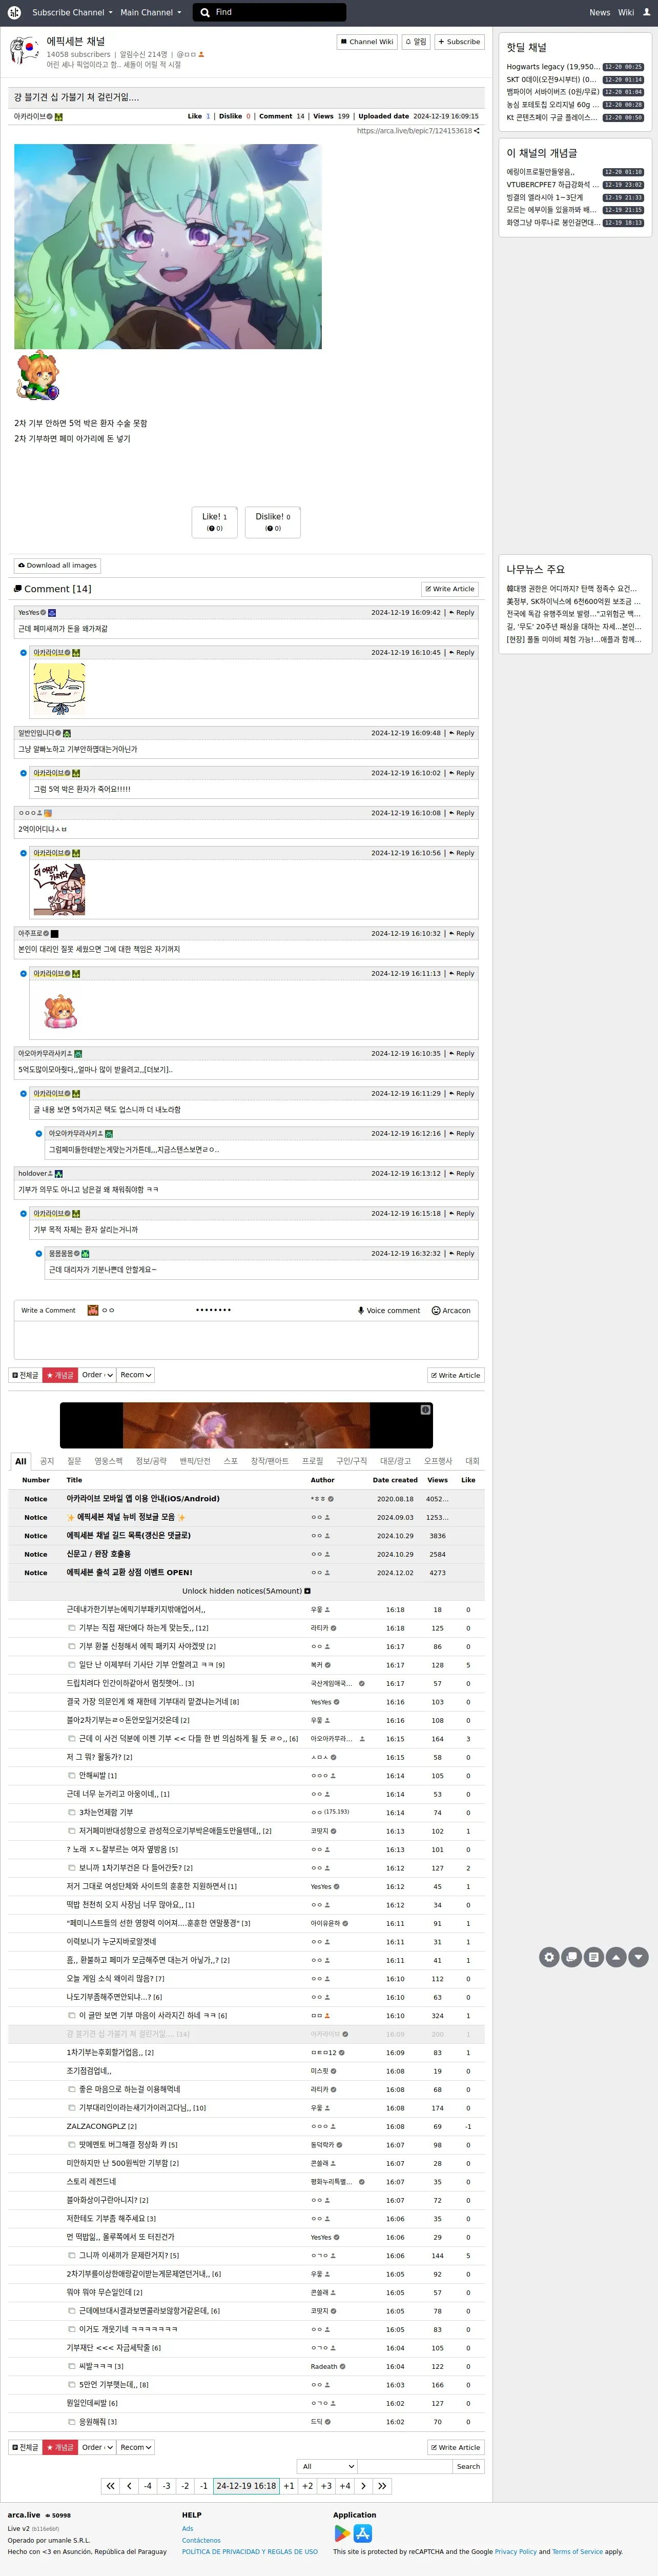
Task: Click Write Article next to Comment [14]
Action: point(450,589)
